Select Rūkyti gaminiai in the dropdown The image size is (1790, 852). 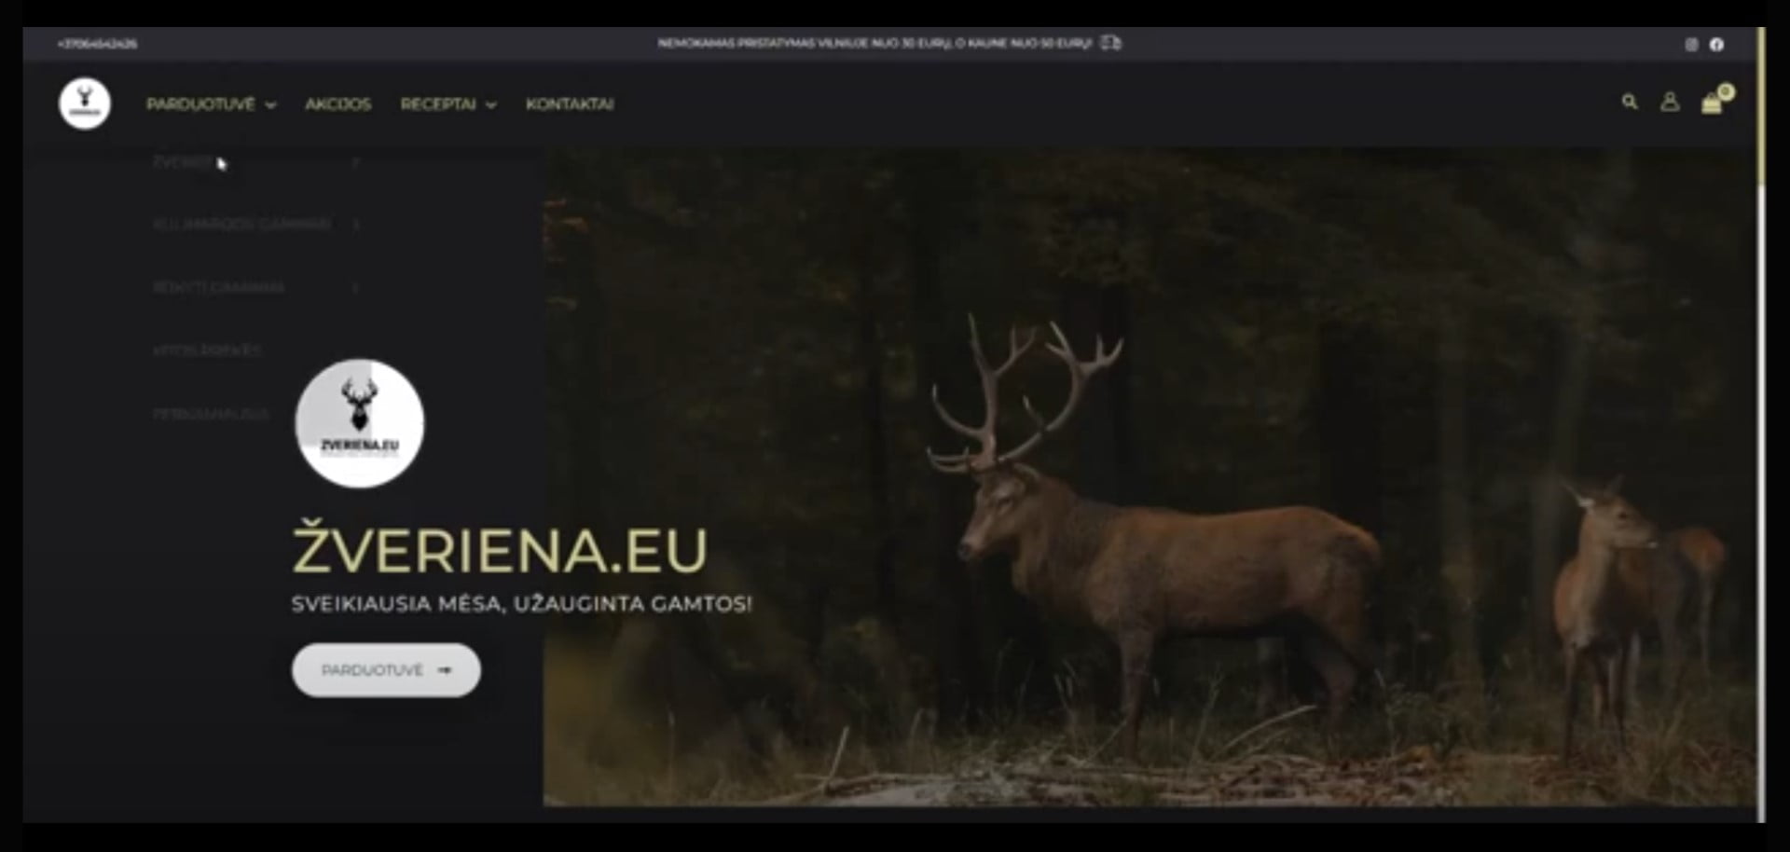[218, 288]
